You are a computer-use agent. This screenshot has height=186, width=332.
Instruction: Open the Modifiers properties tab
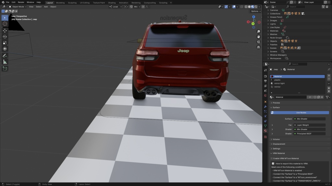[x=265, y=107]
